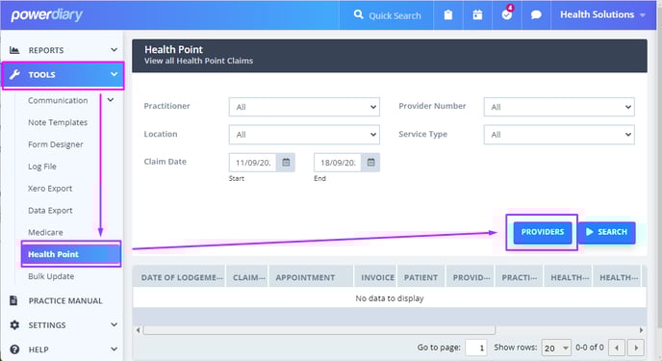Sort by CLAIM column header
Viewport: 662px width, 361px height.
point(247,277)
